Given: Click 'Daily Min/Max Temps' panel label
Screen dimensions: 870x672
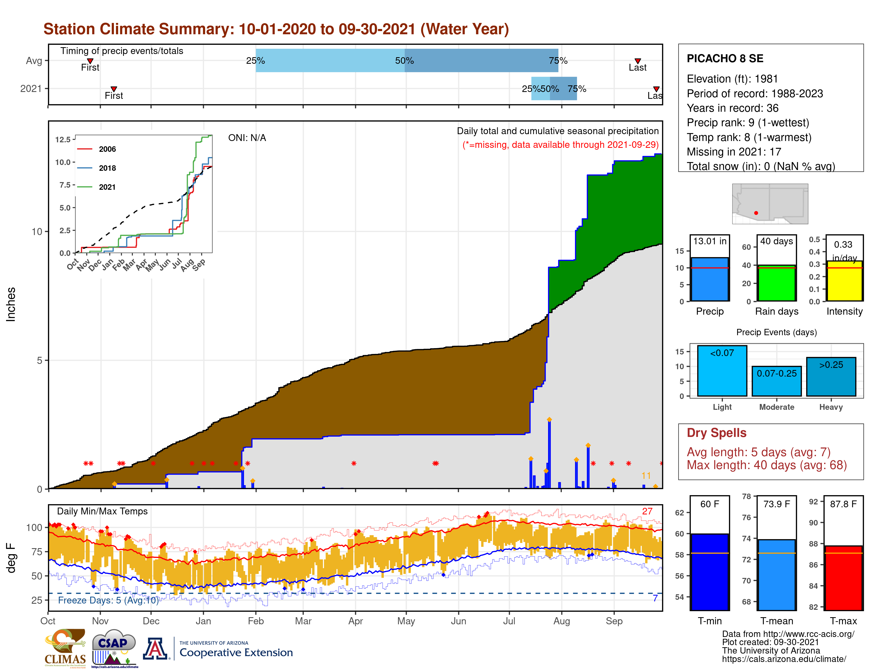Looking at the screenshot, I should (102, 512).
